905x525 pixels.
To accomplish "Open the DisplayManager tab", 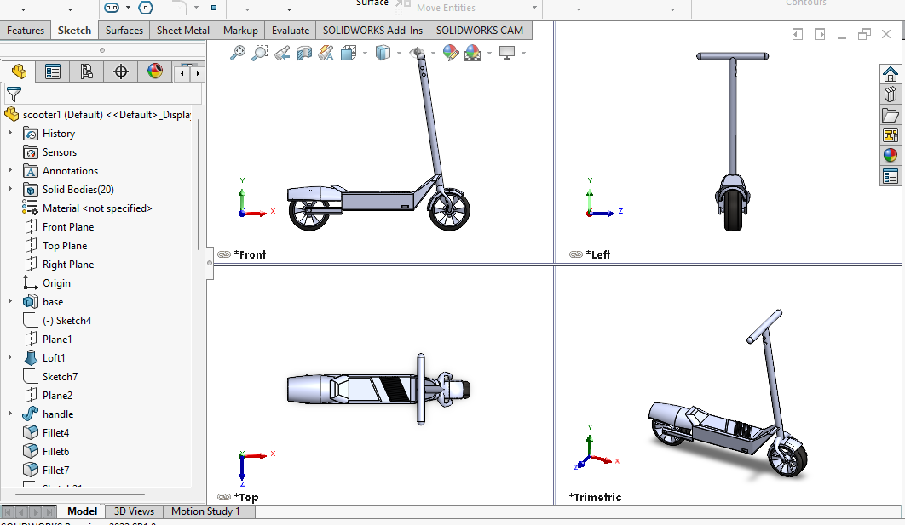I will click(x=155, y=71).
